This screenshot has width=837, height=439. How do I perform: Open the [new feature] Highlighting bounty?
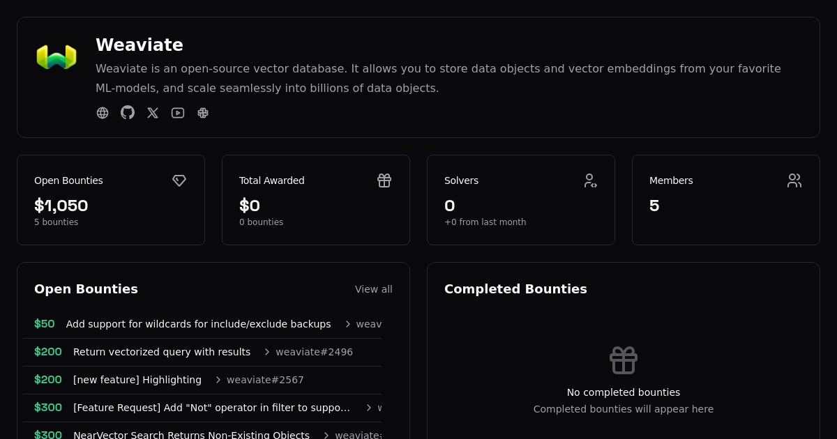tap(137, 380)
